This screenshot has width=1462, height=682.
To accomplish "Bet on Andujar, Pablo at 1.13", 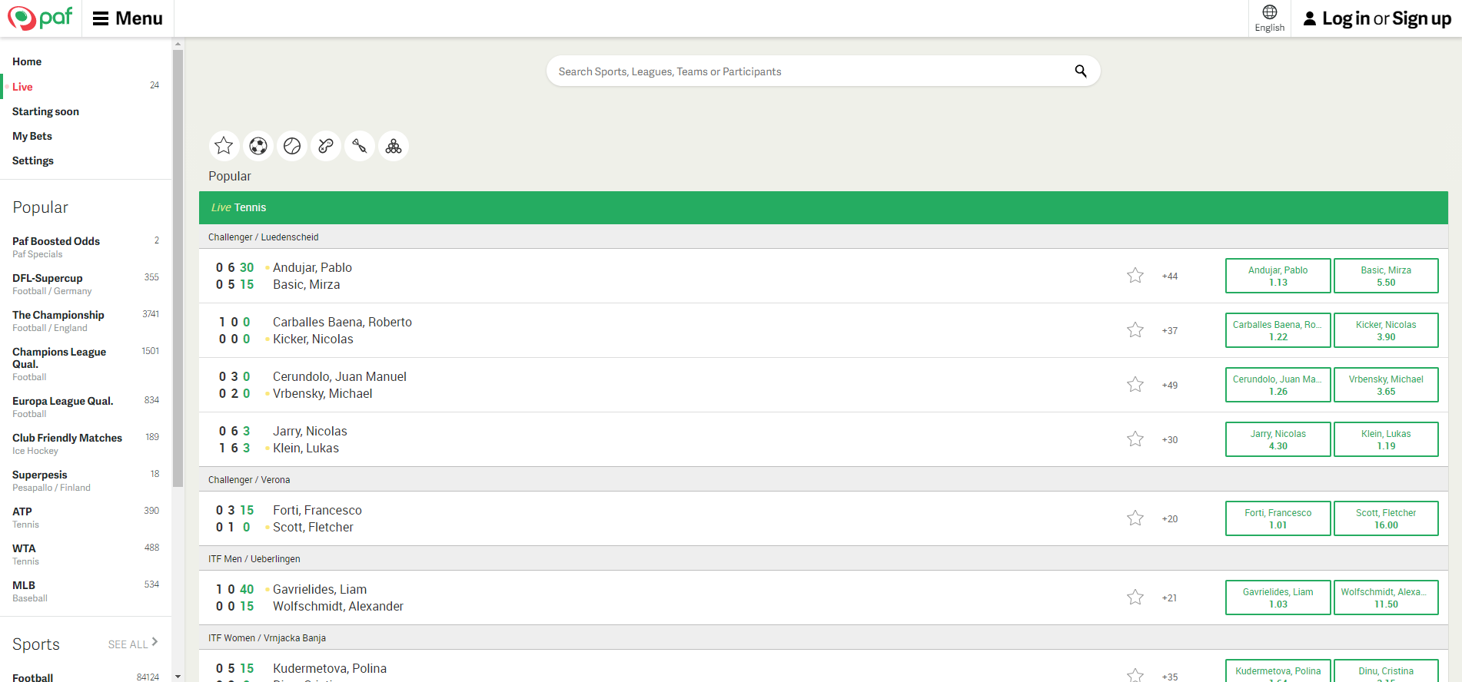I will click(1278, 276).
